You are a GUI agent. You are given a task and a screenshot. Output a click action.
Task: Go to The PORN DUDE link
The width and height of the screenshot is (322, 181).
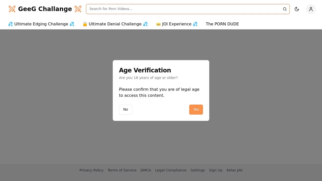pyautogui.click(x=222, y=24)
